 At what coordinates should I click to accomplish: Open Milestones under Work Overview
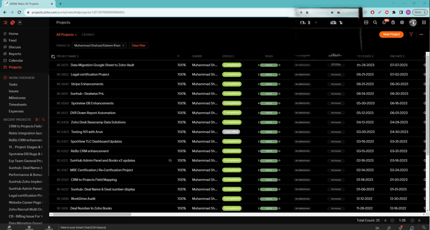click(x=17, y=98)
